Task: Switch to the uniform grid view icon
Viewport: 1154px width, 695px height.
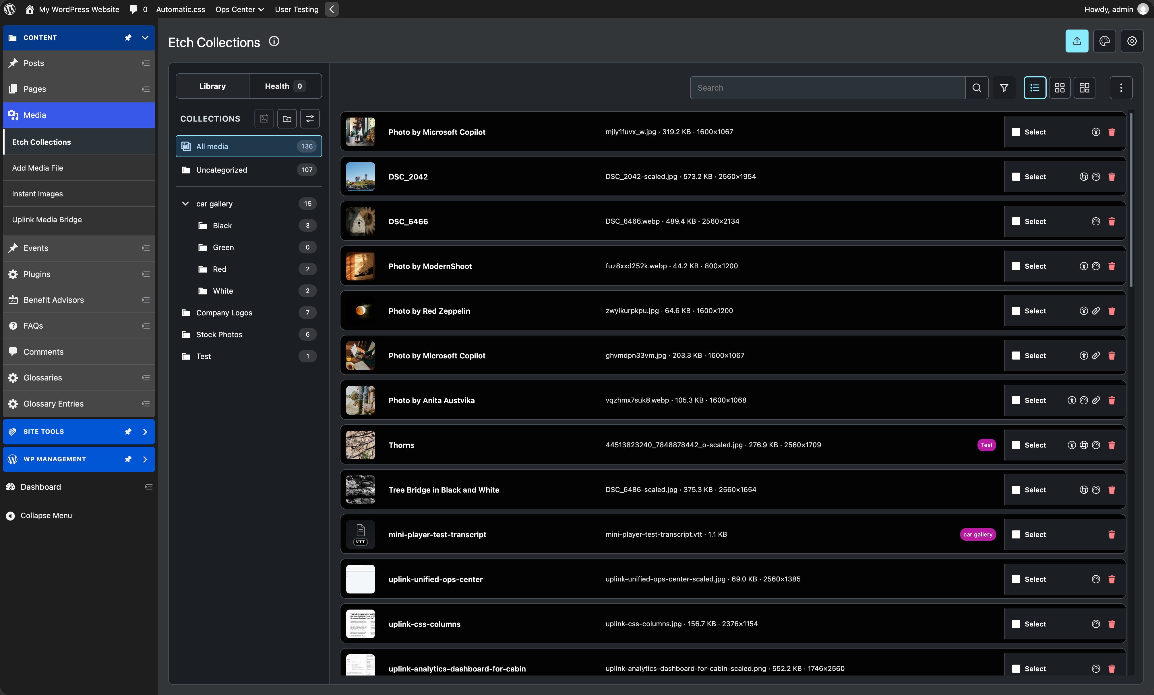Action: pyautogui.click(x=1059, y=87)
